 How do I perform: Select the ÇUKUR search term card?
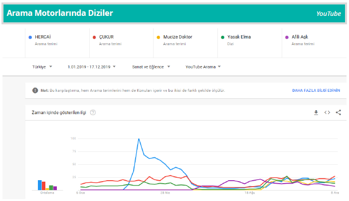coord(122,43)
